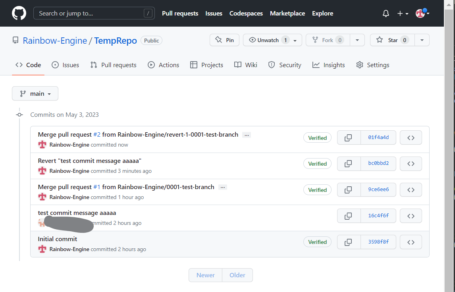The height and width of the screenshot is (292, 455).
Task: Open the fork list dropdown arrow
Action: [357, 40]
